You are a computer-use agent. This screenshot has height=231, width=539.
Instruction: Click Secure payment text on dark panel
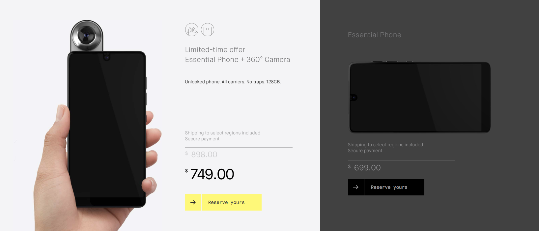tap(365, 151)
